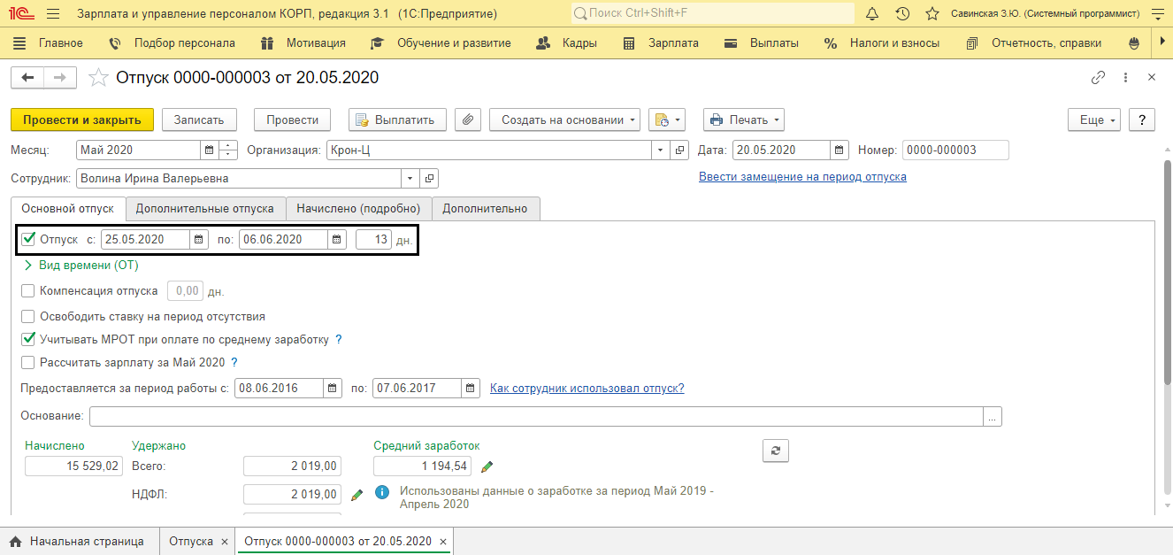The height and width of the screenshot is (555, 1173).
Task: Open the notifications bell icon
Action: pyautogui.click(x=873, y=14)
